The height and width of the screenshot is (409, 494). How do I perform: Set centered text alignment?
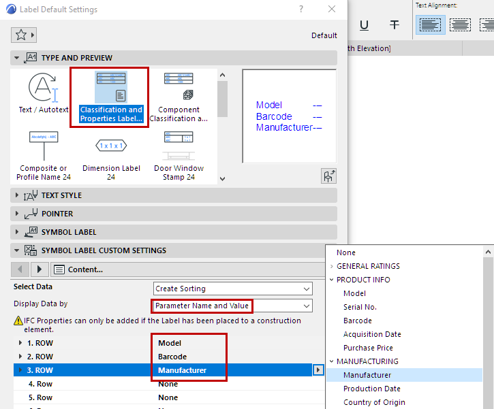click(460, 25)
